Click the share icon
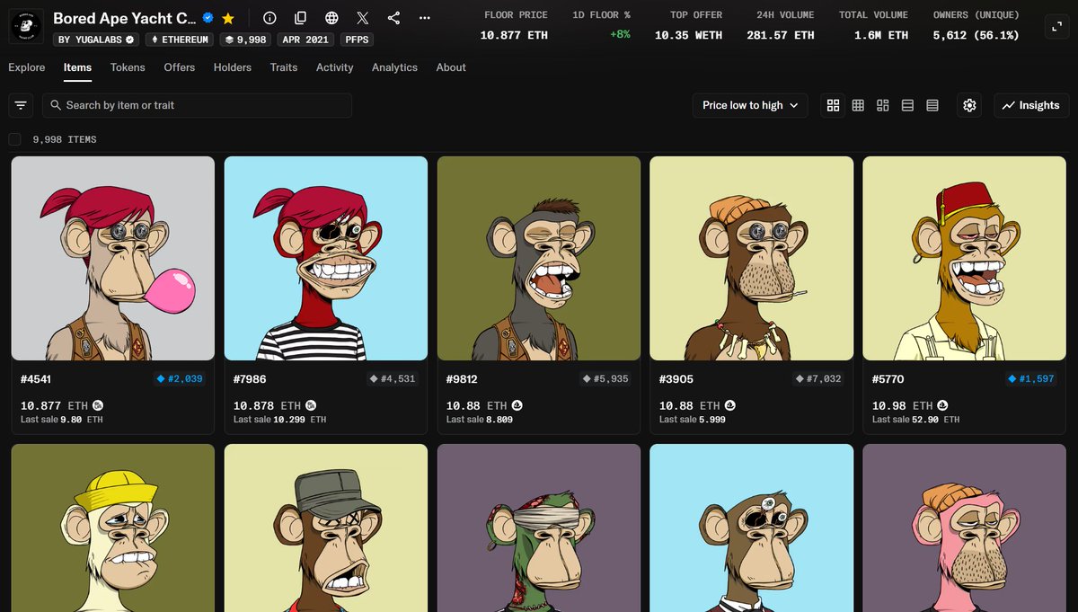1078x612 pixels. (x=393, y=18)
